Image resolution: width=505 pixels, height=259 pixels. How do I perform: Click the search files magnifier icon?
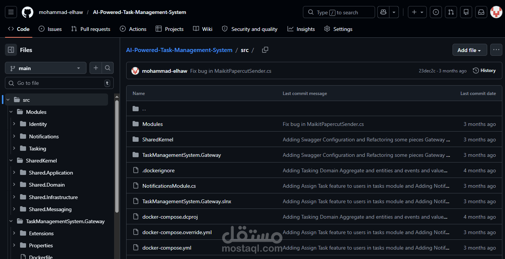point(108,68)
